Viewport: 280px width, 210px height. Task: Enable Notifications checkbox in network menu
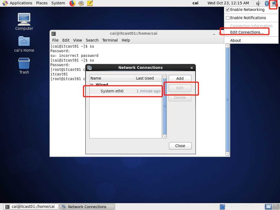pyautogui.click(x=228, y=18)
